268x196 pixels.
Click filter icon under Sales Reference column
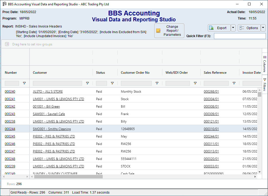pyautogui.click(x=234, y=83)
